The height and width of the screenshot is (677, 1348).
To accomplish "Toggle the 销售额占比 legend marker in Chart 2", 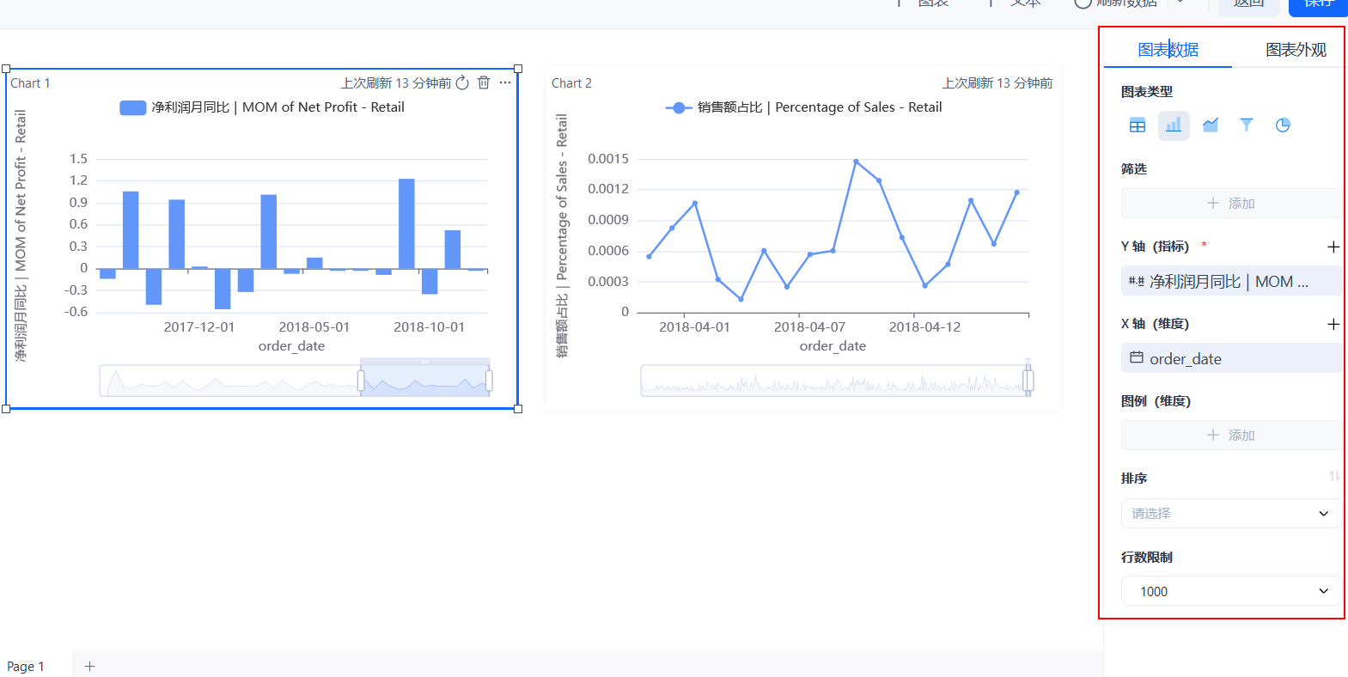I will tap(679, 107).
